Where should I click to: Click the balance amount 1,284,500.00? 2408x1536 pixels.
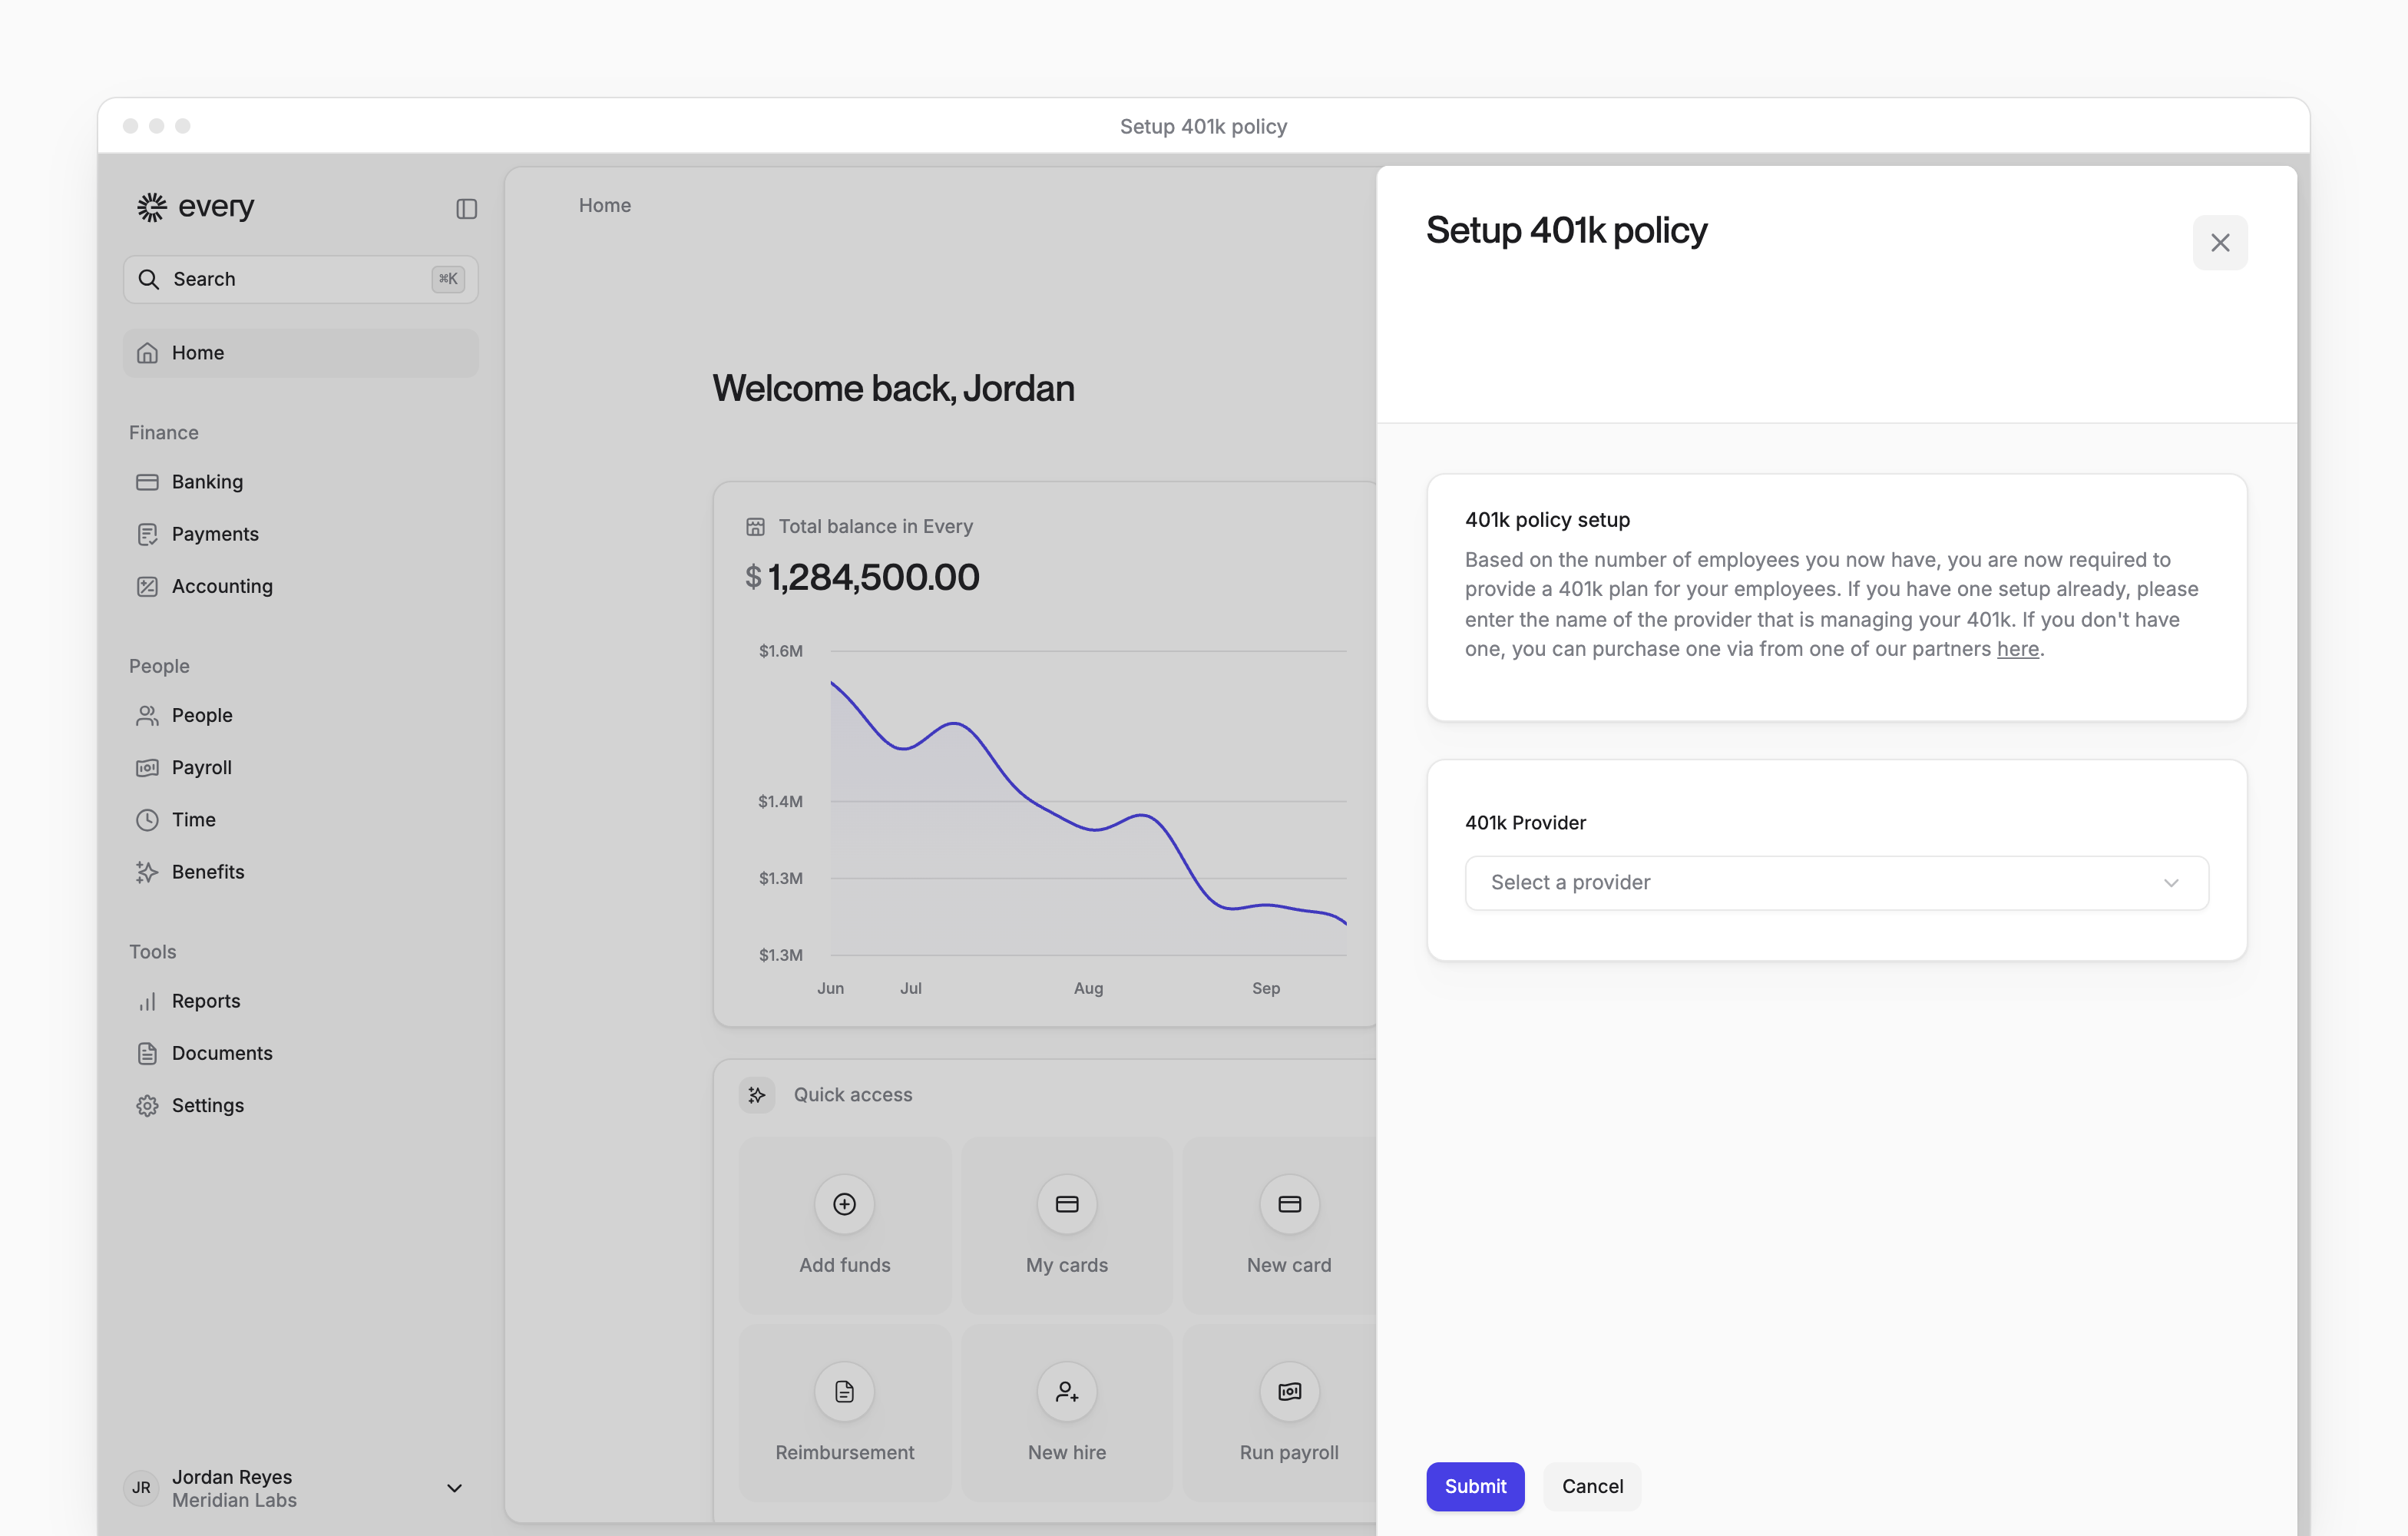pyautogui.click(x=873, y=577)
